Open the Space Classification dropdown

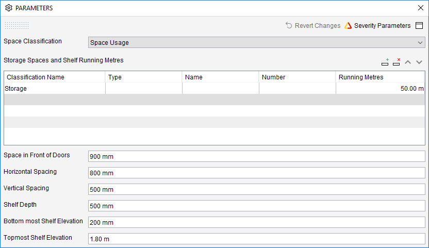click(256, 42)
